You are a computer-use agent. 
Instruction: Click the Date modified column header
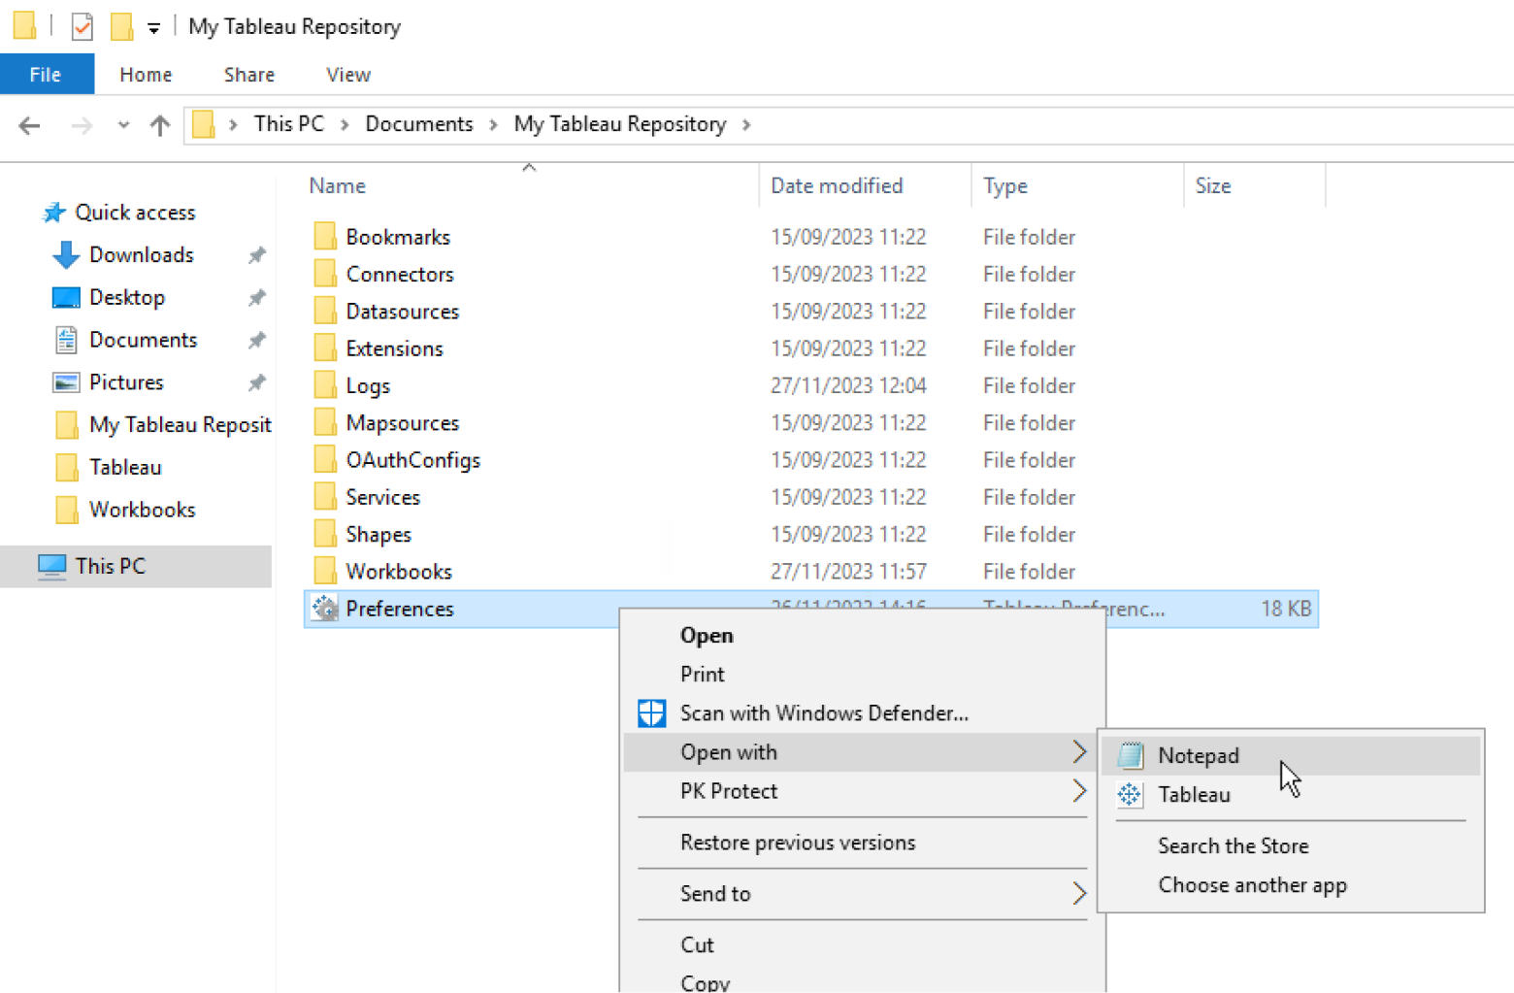pos(837,185)
